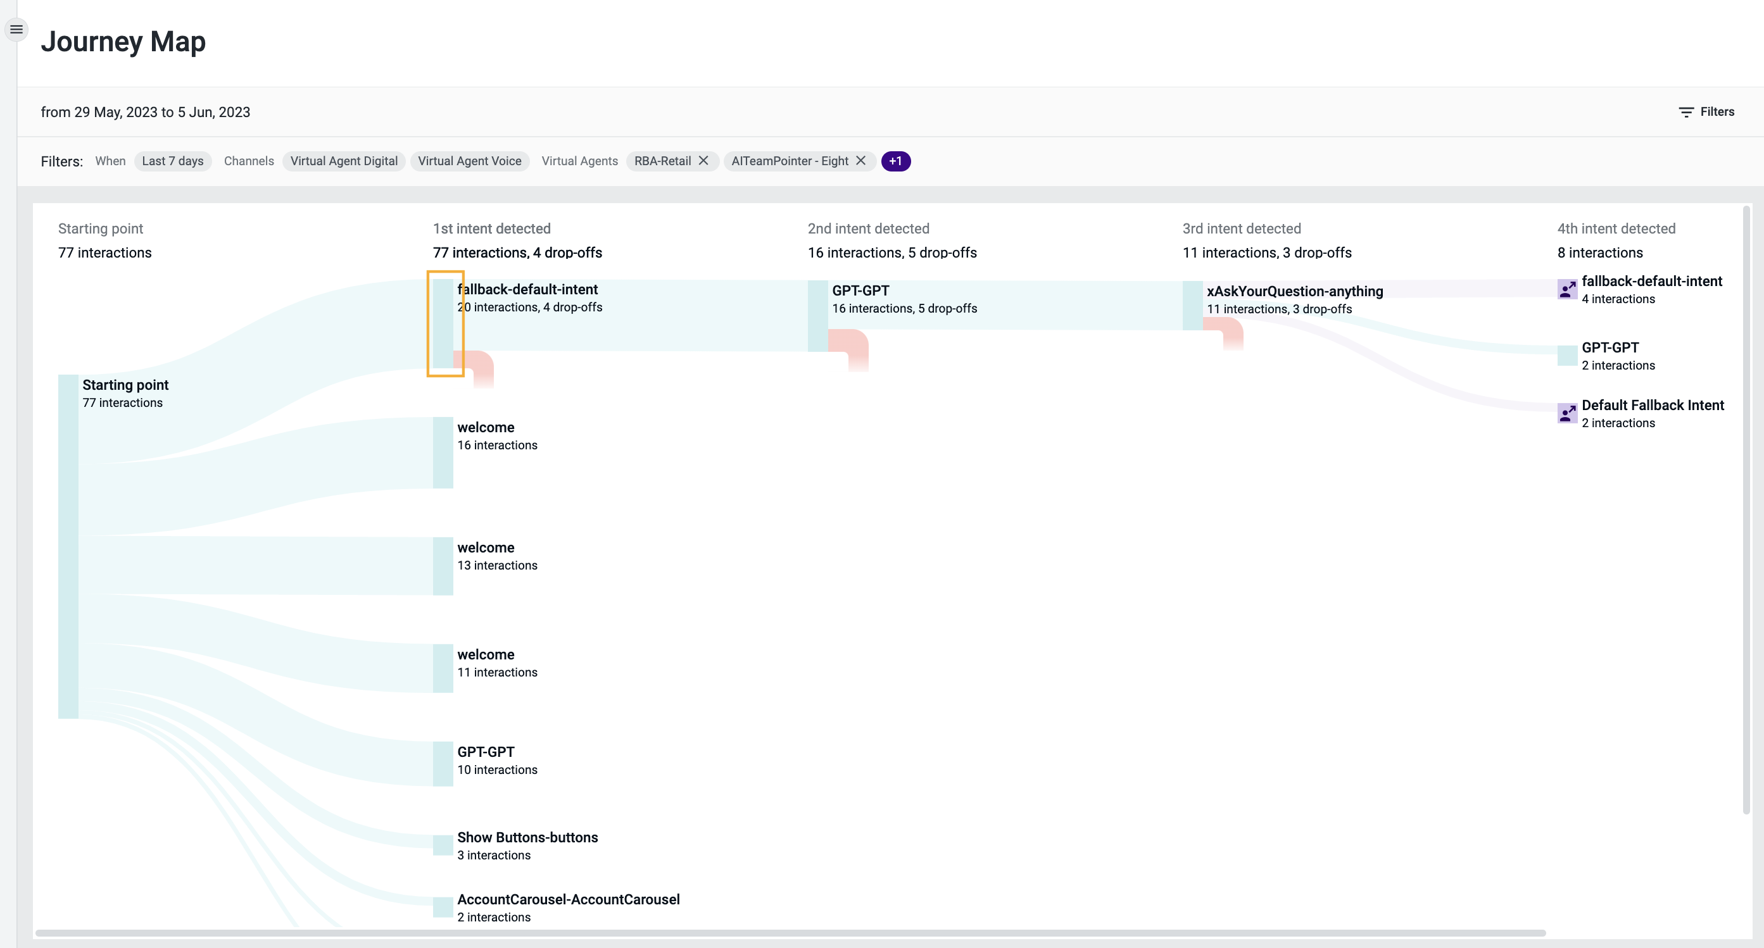This screenshot has width=1764, height=948.
Task: Click the welcome 16 interactions node
Action: tap(443, 452)
